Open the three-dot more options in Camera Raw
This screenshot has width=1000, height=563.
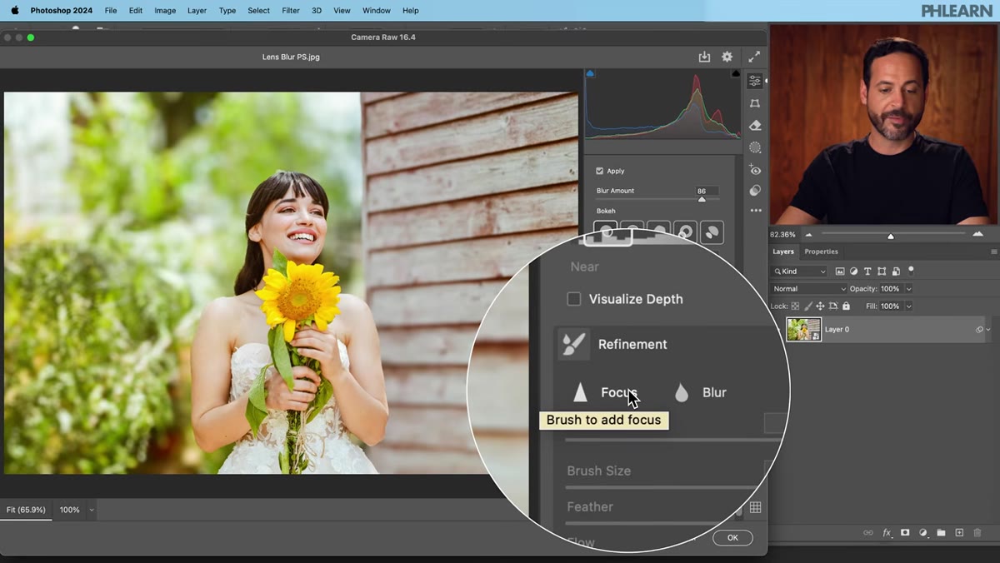point(755,211)
